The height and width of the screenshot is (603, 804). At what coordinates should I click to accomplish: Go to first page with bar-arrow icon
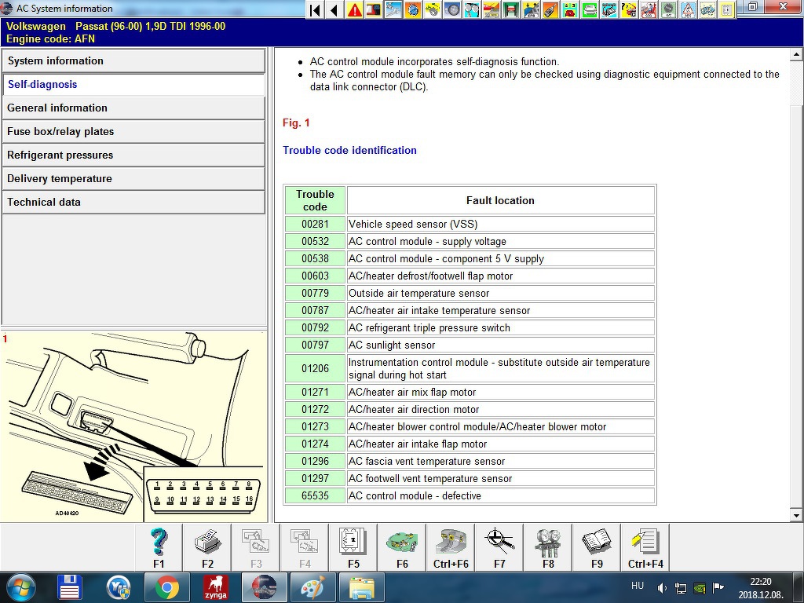click(x=316, y=9)
